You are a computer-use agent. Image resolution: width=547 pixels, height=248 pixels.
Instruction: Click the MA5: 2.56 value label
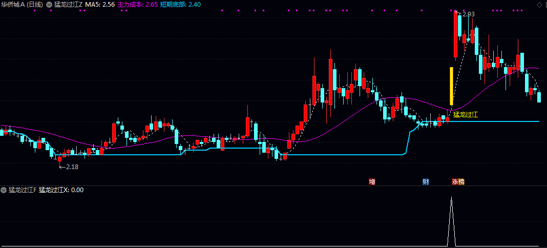(x=100, y=5)
